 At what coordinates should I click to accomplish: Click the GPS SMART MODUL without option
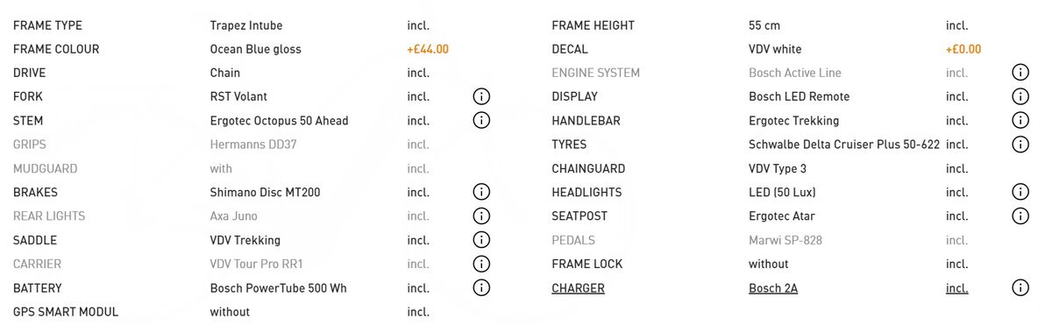(230, 312)
